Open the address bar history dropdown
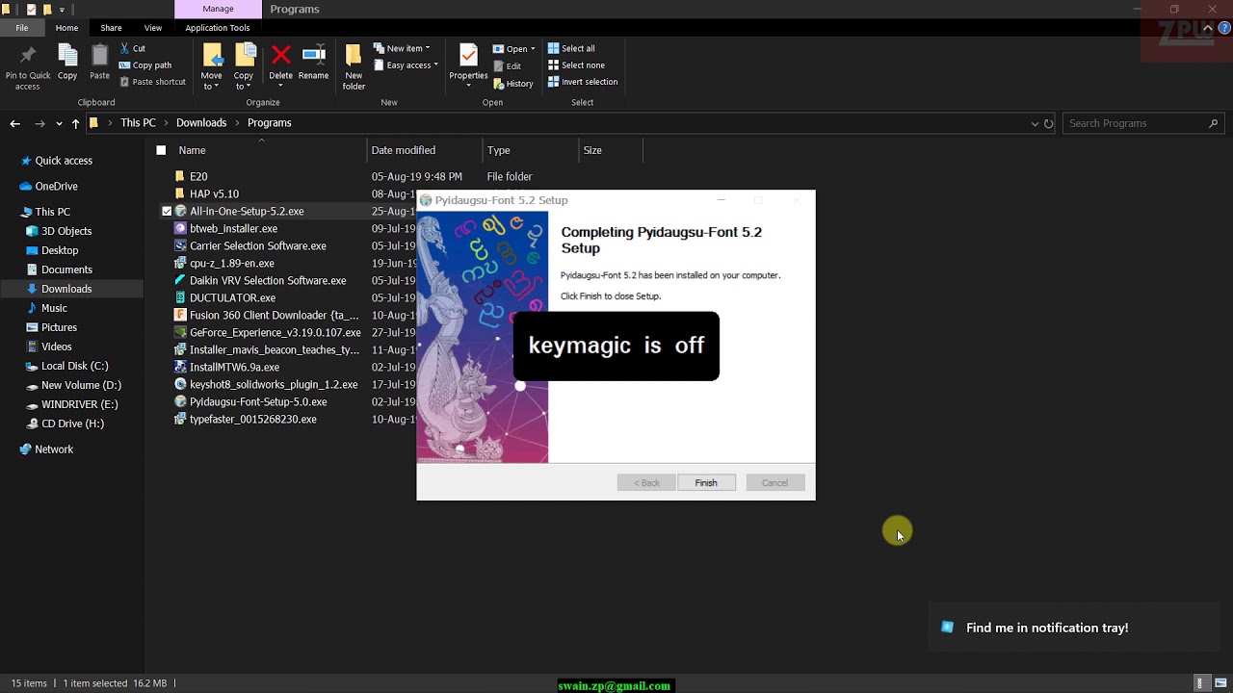This screenshot has height=693, width=1233. (x=1035, y=123)
